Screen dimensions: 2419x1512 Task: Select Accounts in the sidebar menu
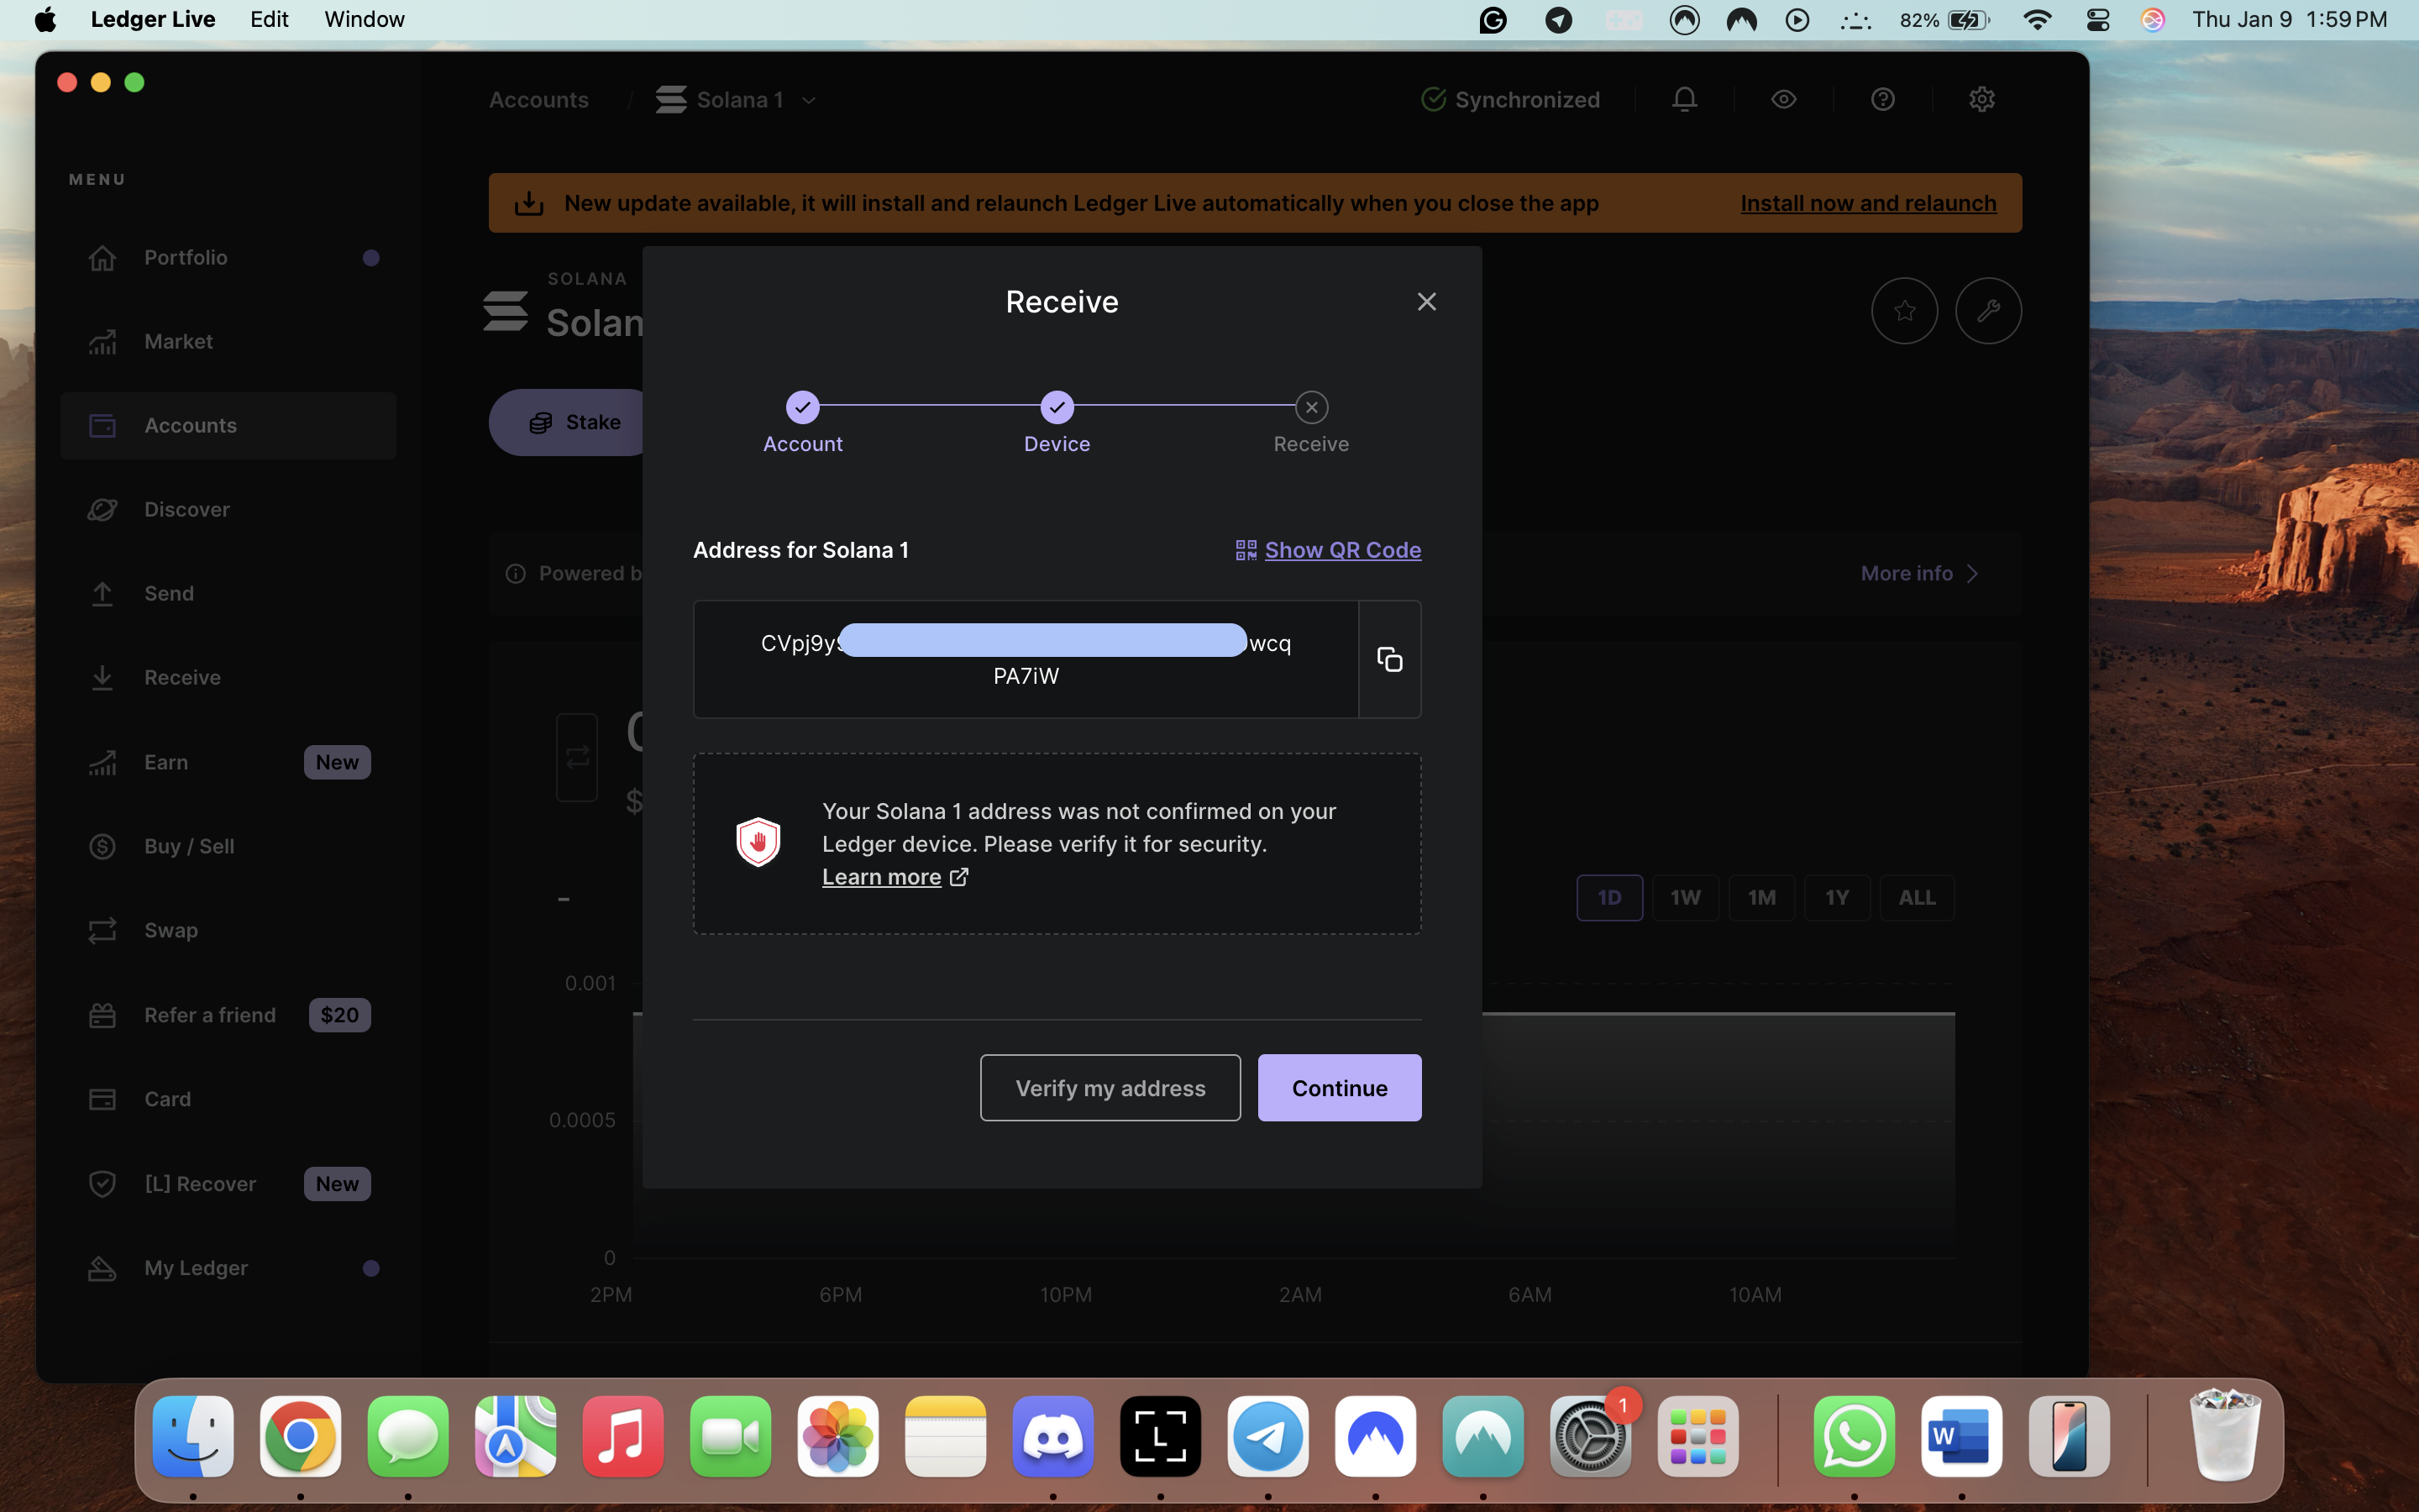coord(228,426)
